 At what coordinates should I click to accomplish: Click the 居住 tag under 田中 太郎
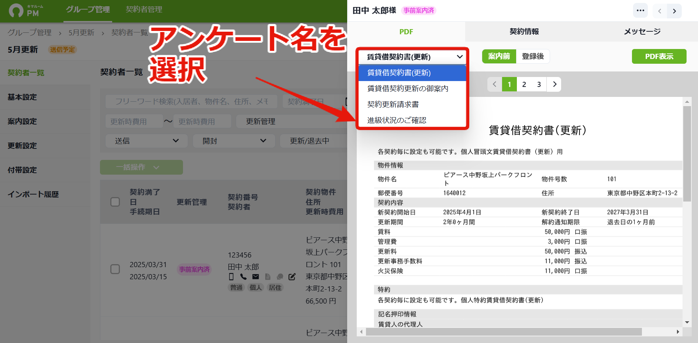(275, 288)
